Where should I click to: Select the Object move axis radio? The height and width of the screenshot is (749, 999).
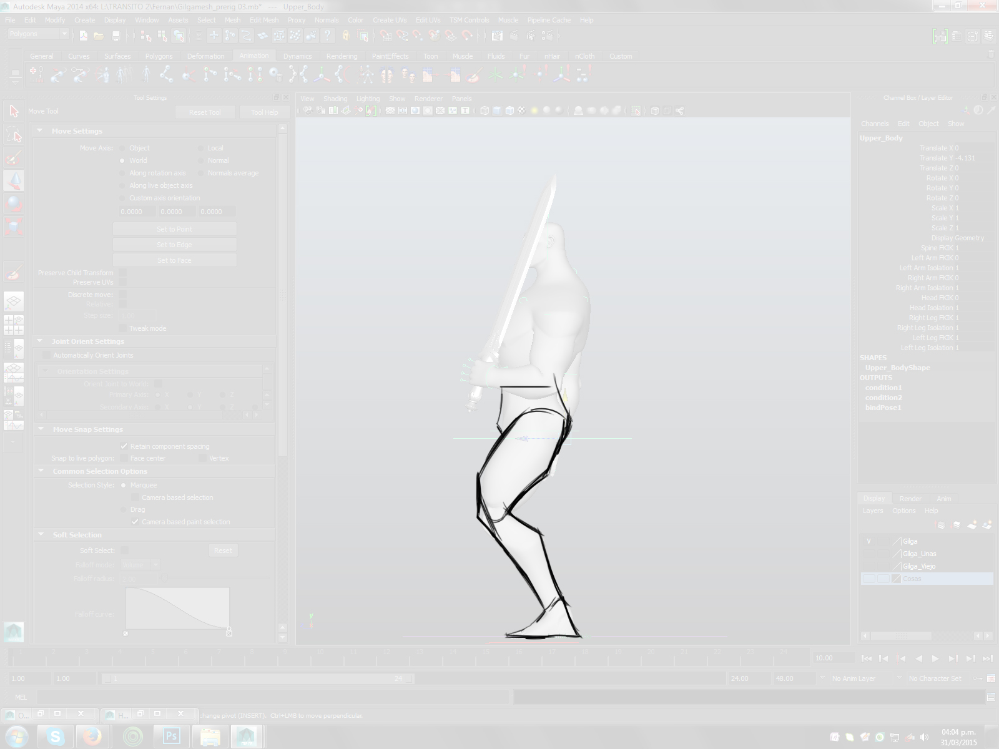pyautogui.click(x=122, y=148)
